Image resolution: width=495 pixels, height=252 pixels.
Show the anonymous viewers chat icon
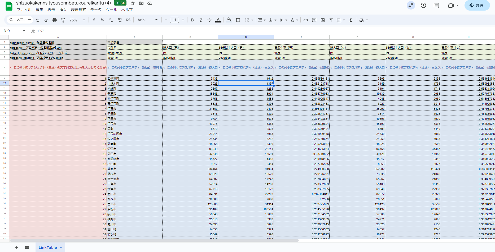[x=411, y=5]
